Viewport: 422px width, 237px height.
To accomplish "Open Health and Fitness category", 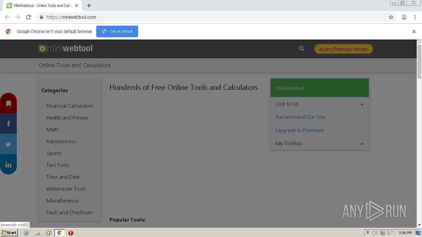I will pyautogui.click(x=67, y=118).
